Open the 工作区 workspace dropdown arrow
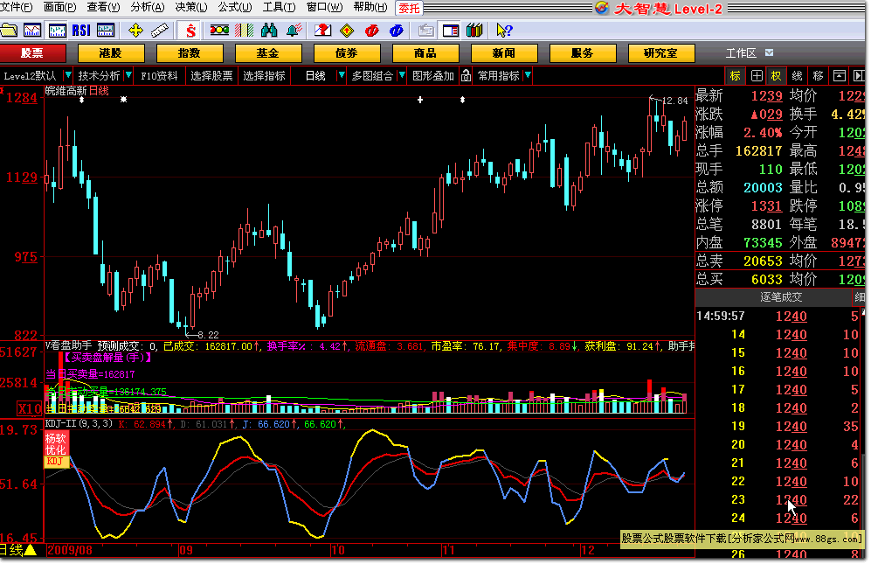This screenshot has height=564, width=871. pos(770,52)
